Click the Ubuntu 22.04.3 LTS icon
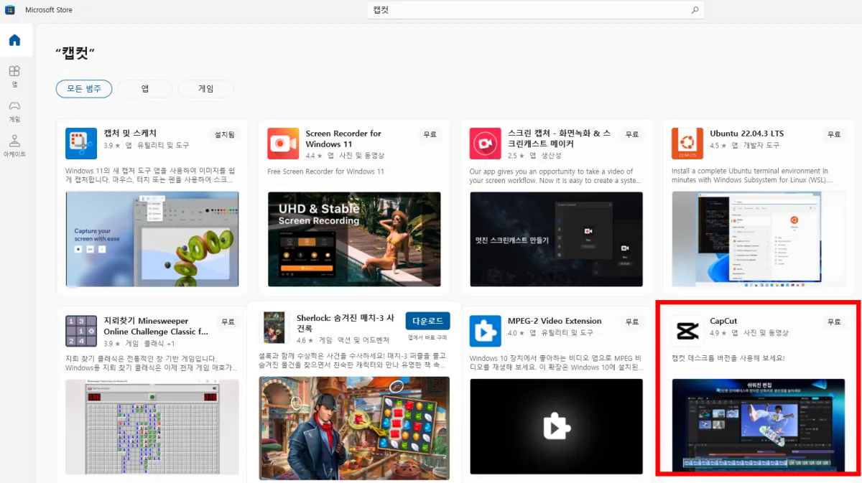 tap(687, 144)
